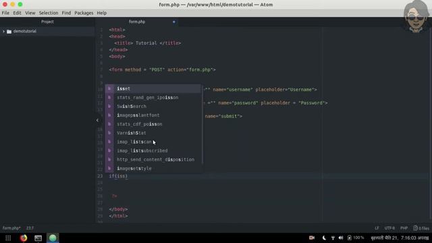The width and height of the screenshot is (432, 243).
Task: Click the function icon beside SwishSearch
Action: pyautogui.click(x=109, y=107)
